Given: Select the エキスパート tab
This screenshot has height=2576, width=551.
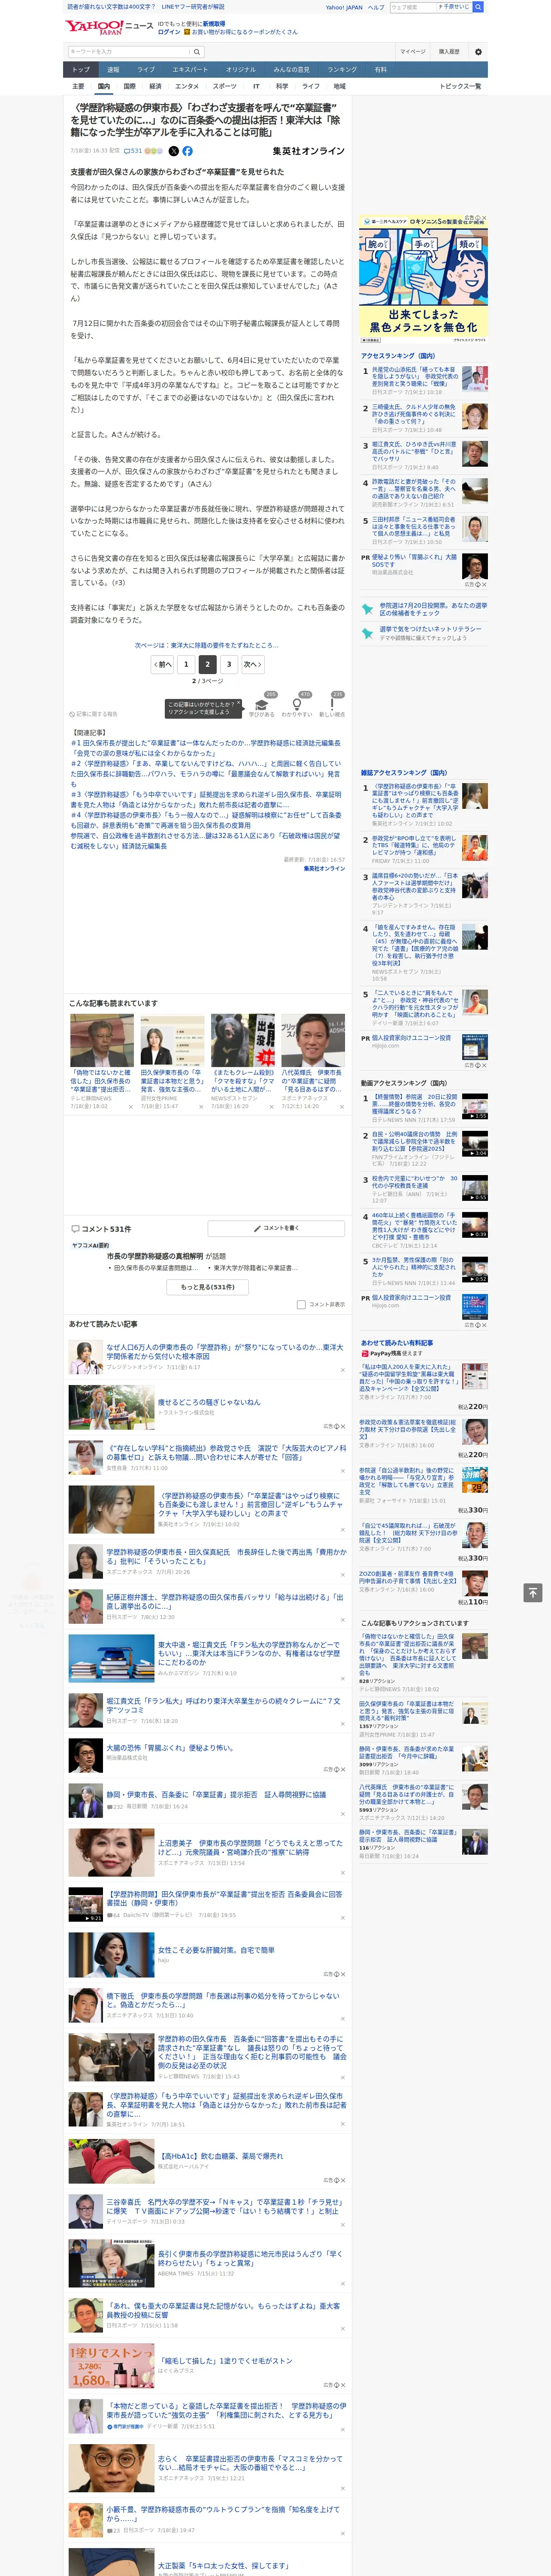Looking at the screenshot, I should pos(190,70).
